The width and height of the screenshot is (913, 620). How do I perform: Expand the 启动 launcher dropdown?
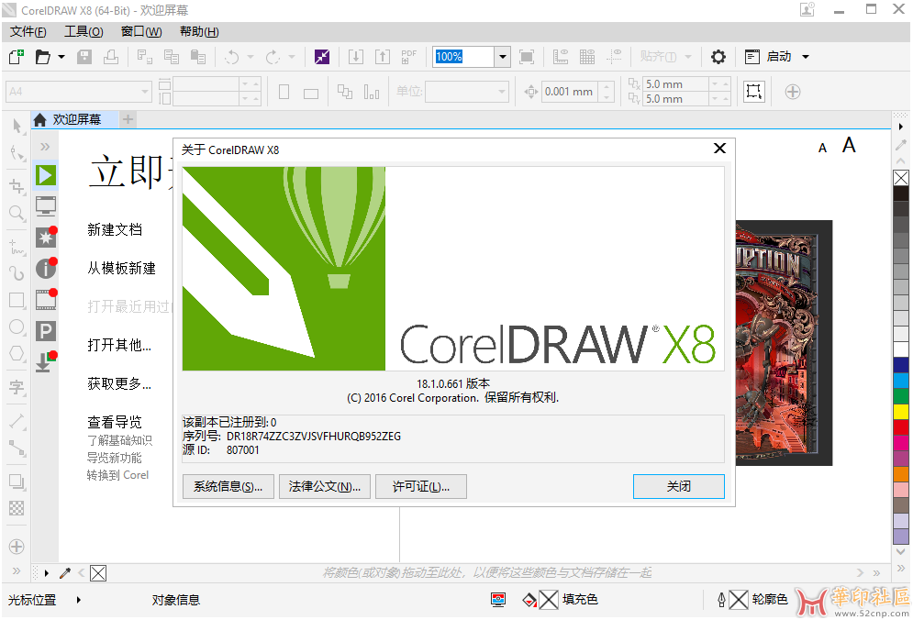pos(805,56)
